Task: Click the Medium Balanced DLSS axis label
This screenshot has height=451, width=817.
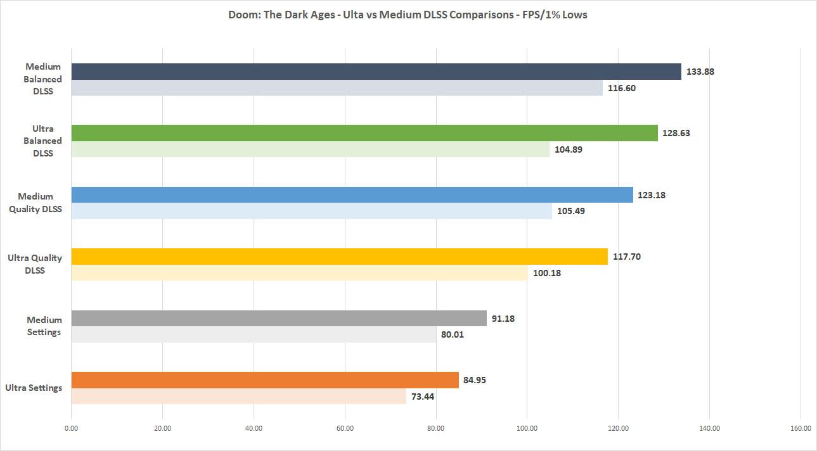Action: 43,79
